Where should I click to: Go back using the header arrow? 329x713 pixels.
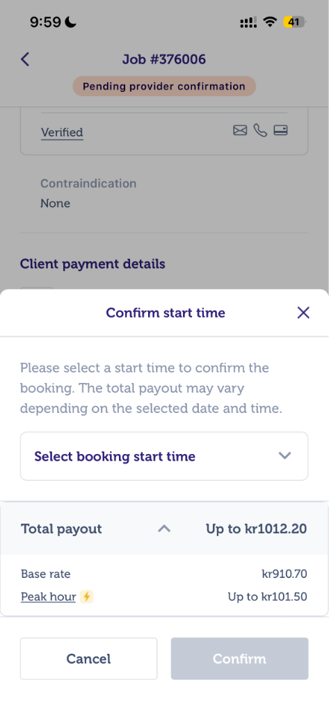point(25,59)
